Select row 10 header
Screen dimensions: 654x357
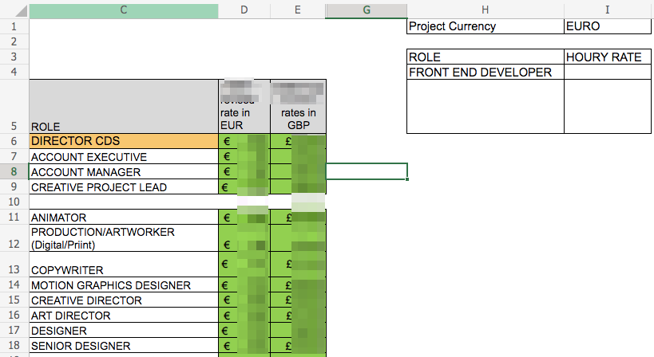(14, 202)
